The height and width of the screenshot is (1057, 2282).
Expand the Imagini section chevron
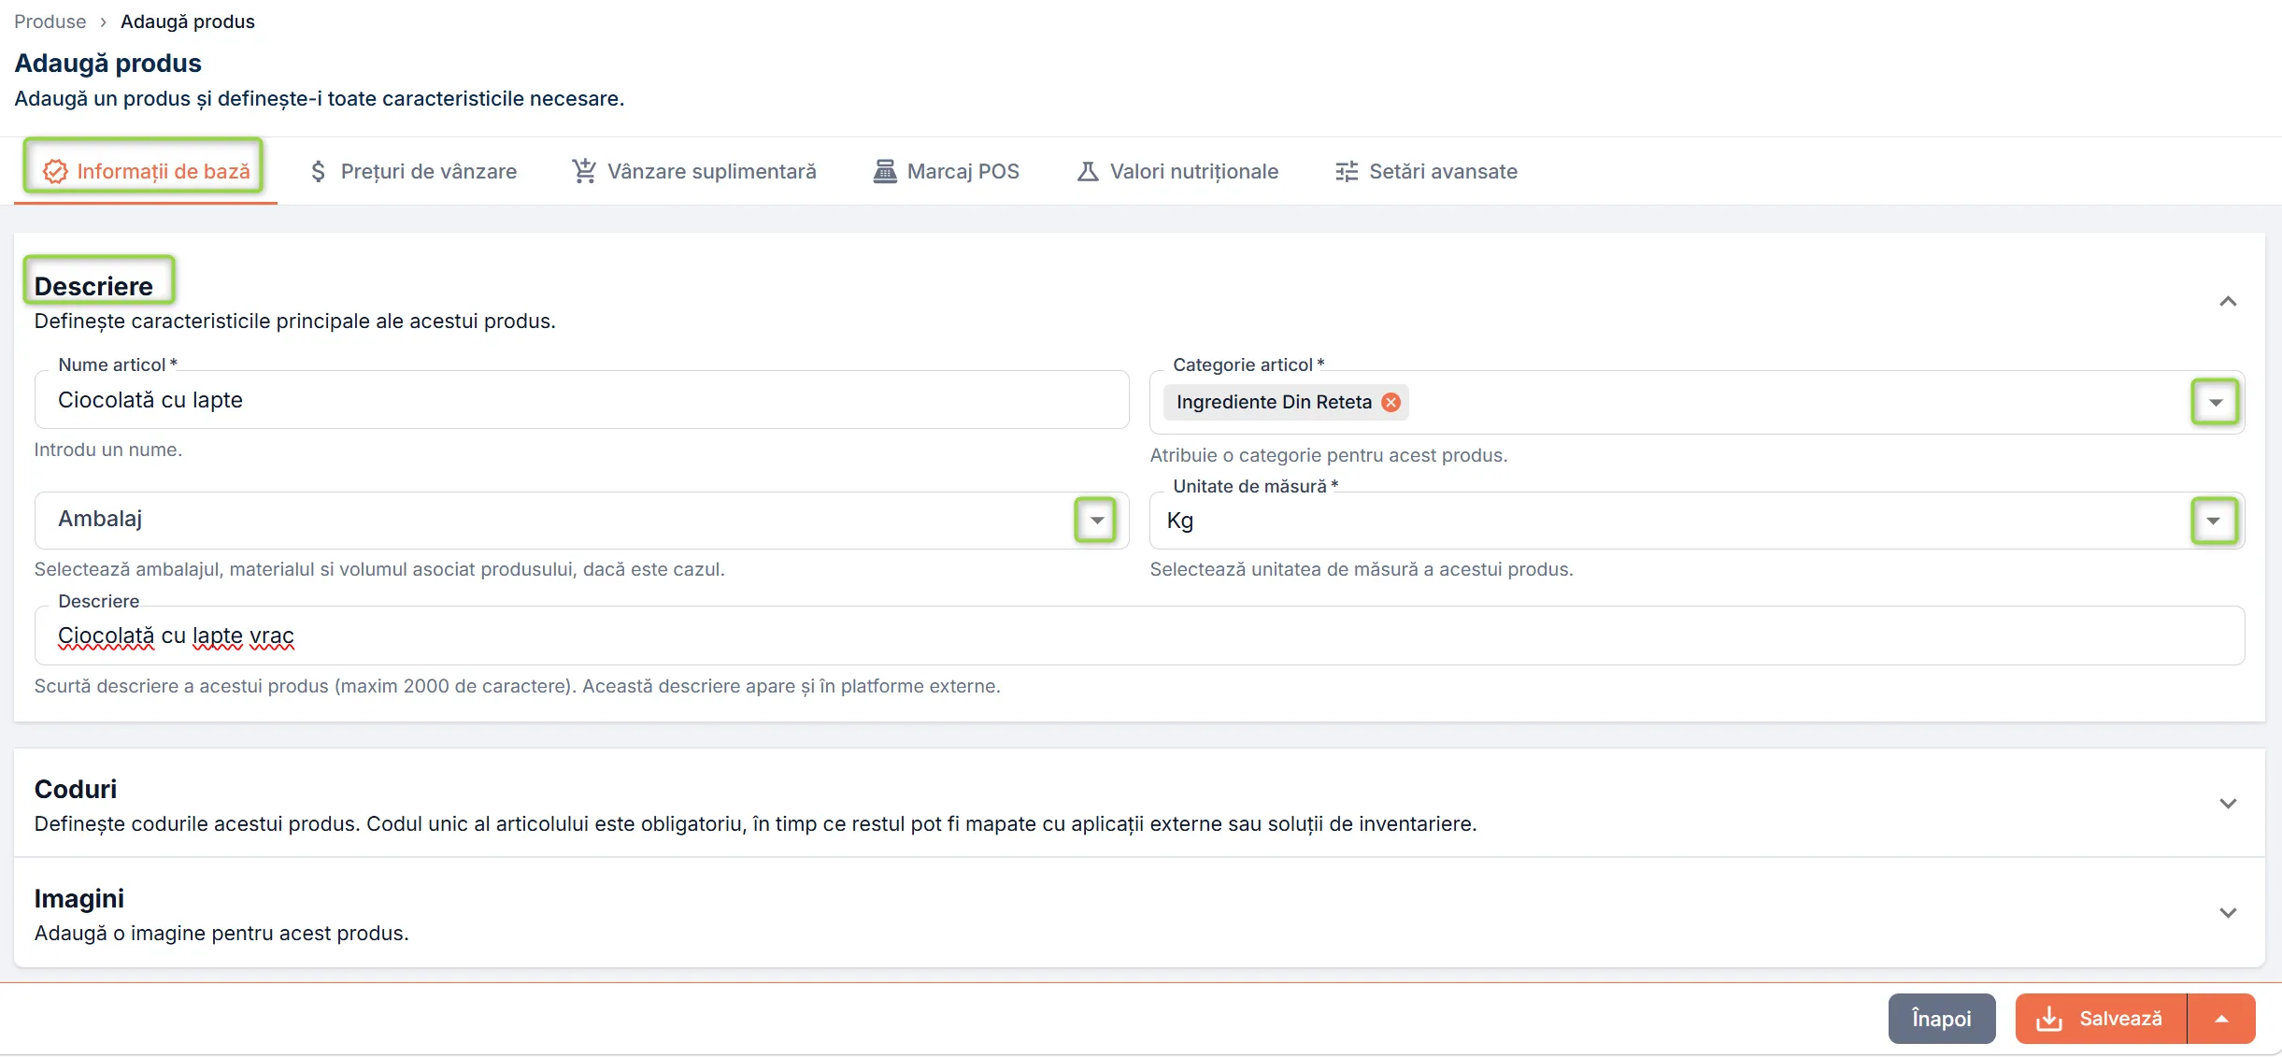click(2228, 913)
